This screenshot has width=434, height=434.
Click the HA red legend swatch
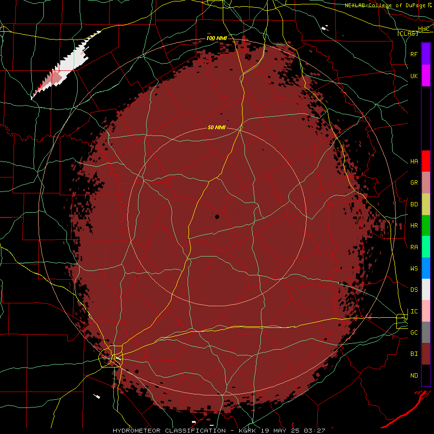click(426, 161)
